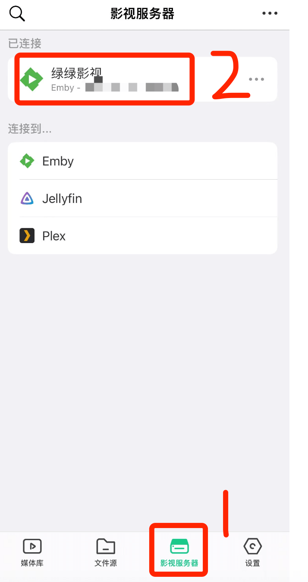
Task: Tap the Emby logo under 连接到
Action: point(27,161)
